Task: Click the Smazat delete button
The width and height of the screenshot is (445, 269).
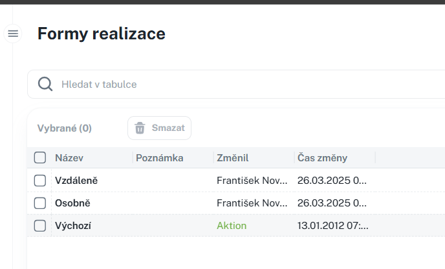Action: pos(160,128)
